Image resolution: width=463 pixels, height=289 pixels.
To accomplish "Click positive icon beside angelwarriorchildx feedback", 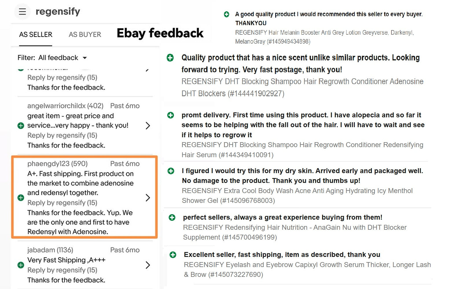I will tap(21, 126).
